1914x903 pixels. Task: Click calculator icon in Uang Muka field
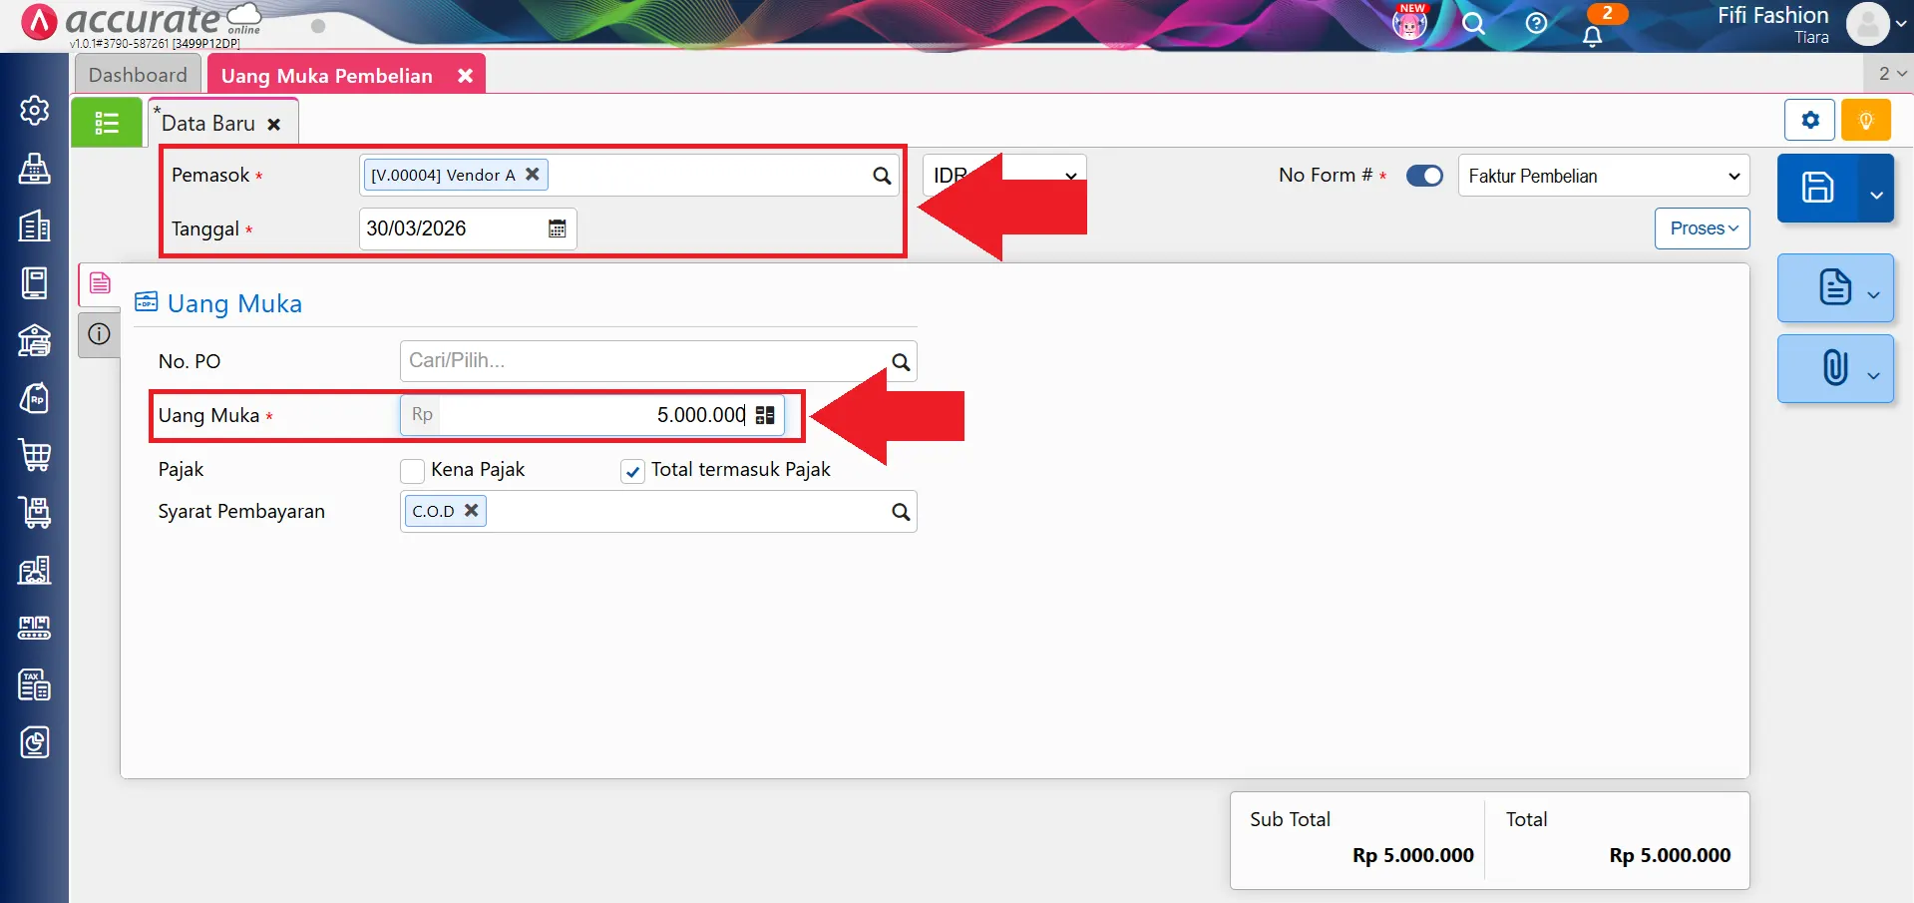click(765, 415)
